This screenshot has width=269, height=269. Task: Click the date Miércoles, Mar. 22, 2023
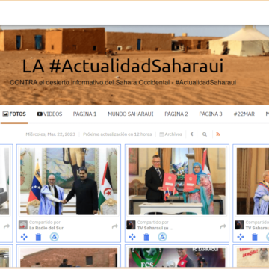(x=50, y=134)
